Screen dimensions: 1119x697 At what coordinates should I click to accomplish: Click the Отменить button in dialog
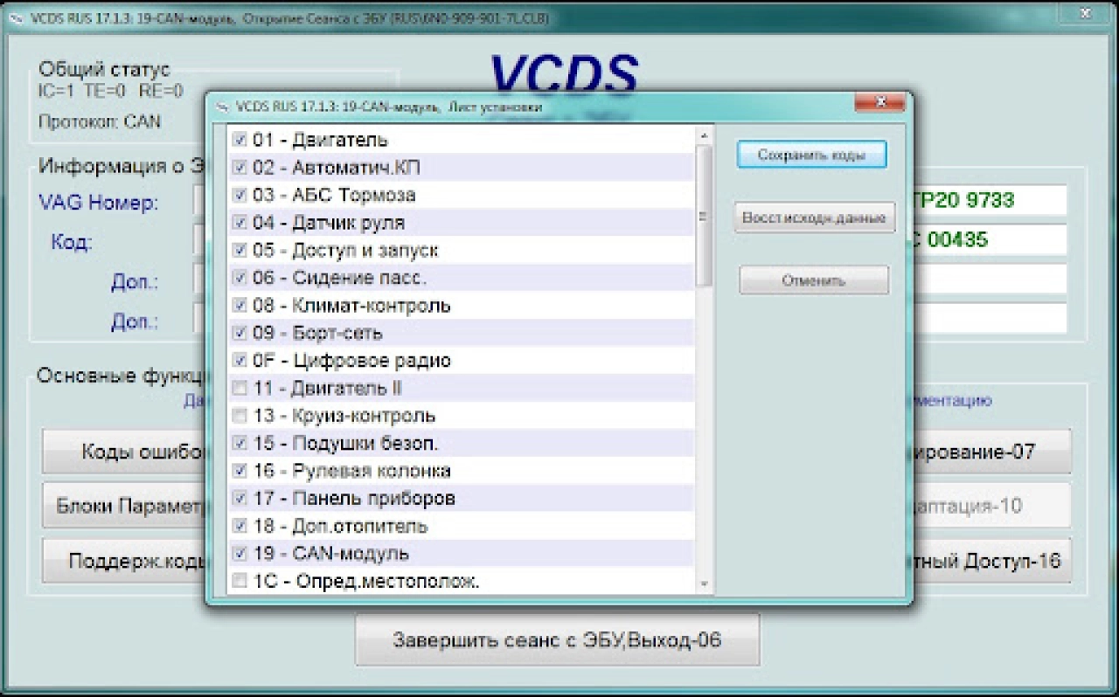pyautogui.click(x=814, y=280)
